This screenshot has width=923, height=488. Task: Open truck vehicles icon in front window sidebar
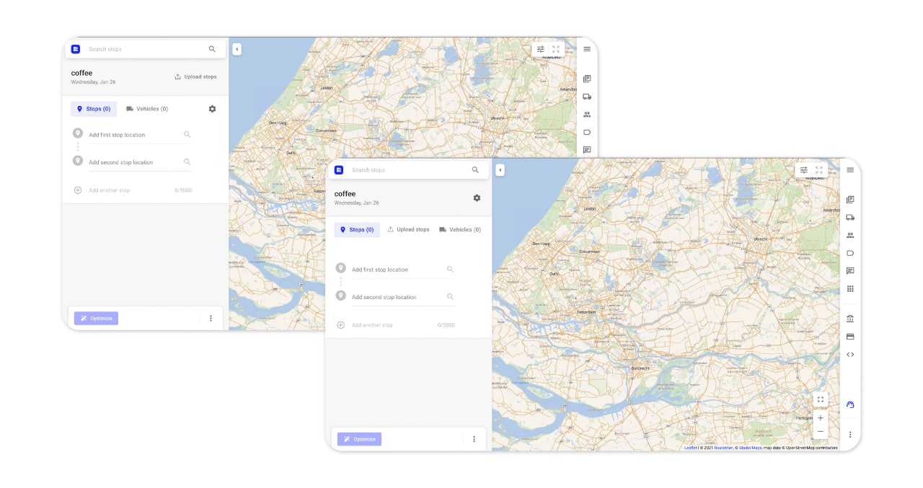(850, 218)
